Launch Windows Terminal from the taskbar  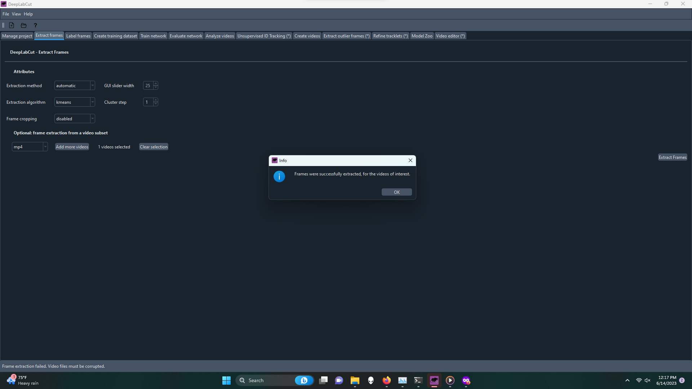(x=418, y=380)
